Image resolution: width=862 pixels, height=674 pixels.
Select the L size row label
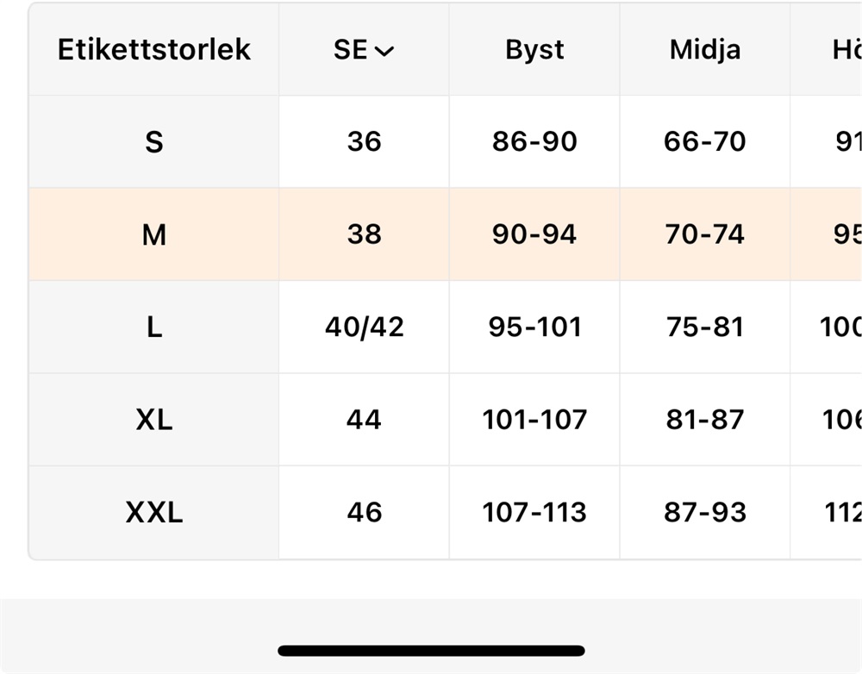click(154, 328)
